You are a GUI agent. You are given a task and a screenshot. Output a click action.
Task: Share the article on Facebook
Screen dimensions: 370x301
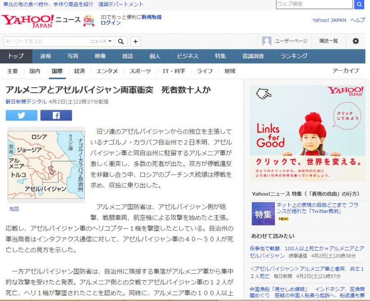pos(56,115)
